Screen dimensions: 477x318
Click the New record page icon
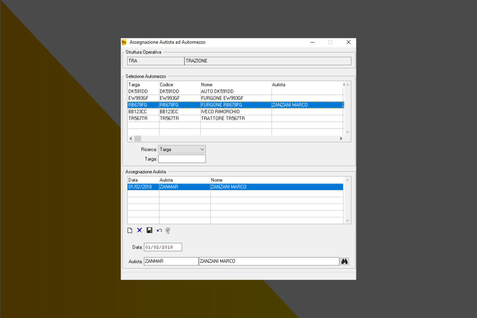[130, 230]
